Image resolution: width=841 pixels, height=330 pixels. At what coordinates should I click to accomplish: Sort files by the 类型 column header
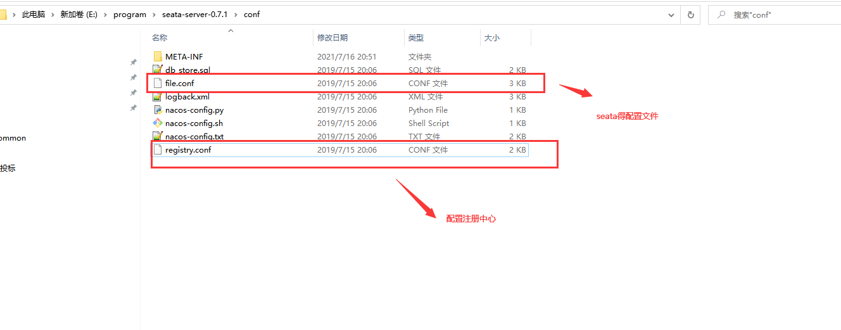pyautogui.click(x=416, y=38)
